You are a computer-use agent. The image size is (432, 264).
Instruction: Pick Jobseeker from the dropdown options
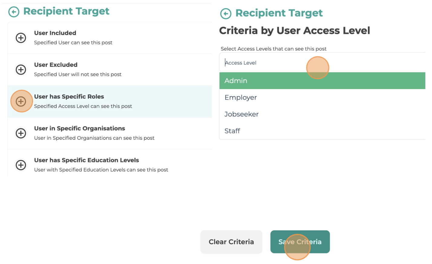point(322,114)
